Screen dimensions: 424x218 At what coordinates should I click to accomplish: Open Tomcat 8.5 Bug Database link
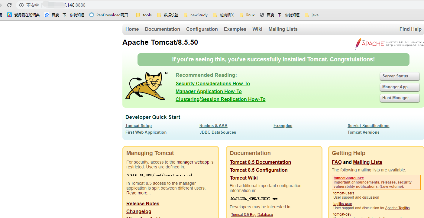[x=252, y=215]
